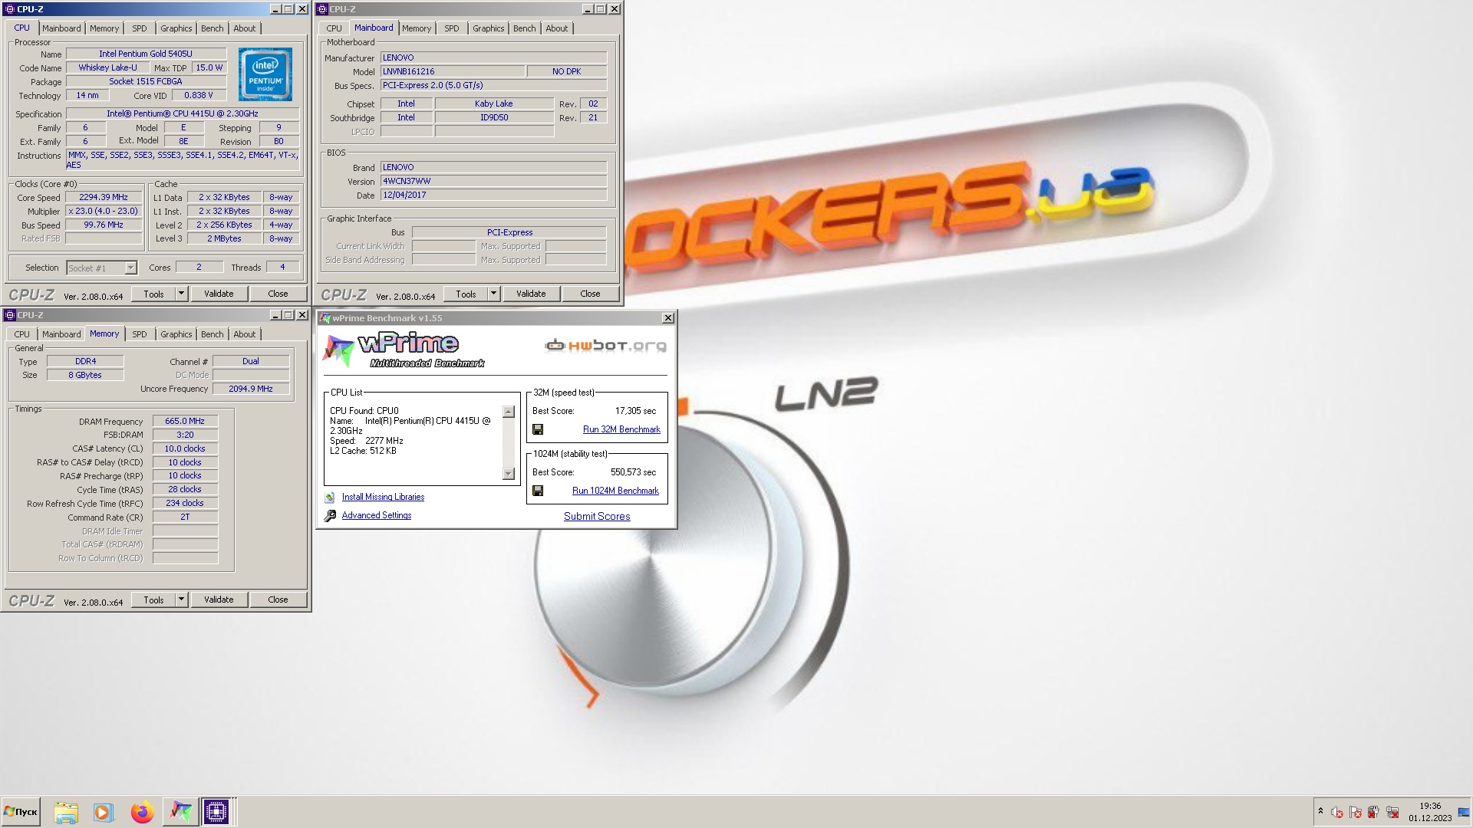Click the muted volume tray icon
The image size is (1473, 828).
point(1337,813)
